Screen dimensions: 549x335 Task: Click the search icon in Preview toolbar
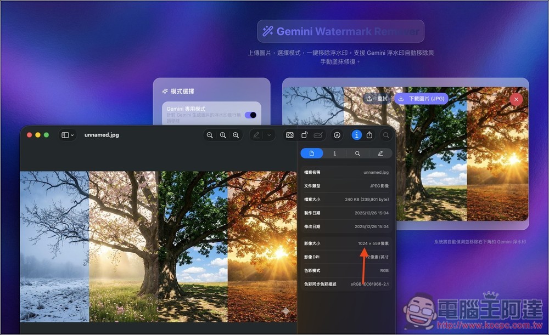386,135
